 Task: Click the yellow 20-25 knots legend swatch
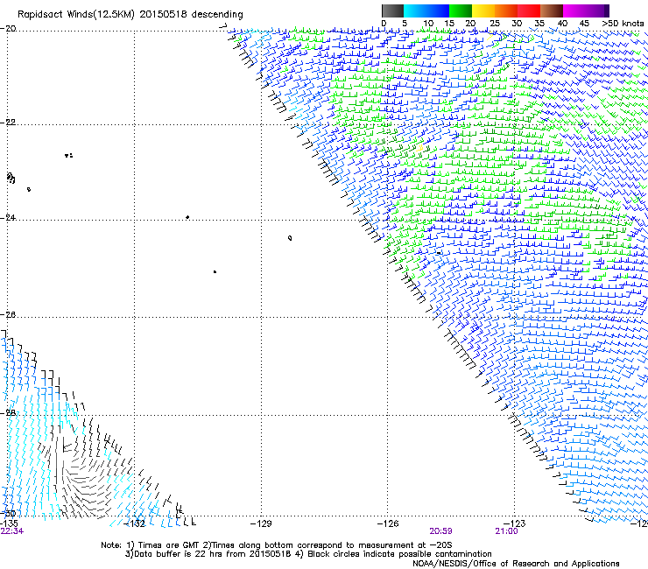[483, 11]
